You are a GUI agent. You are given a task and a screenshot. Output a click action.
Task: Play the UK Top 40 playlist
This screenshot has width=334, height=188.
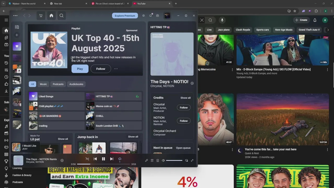pos(80,69)
